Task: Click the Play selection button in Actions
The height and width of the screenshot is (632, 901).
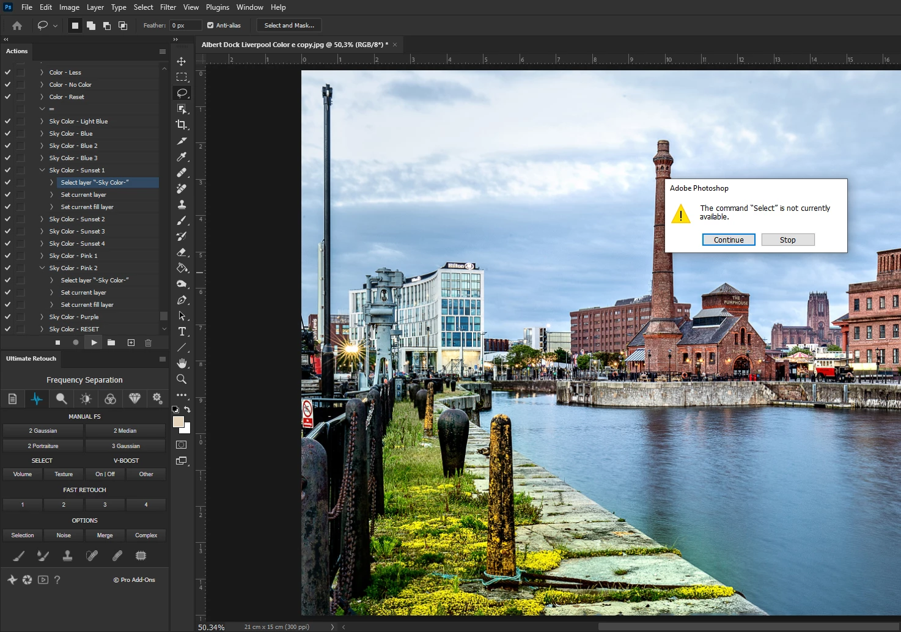Action: pos(94,343)
